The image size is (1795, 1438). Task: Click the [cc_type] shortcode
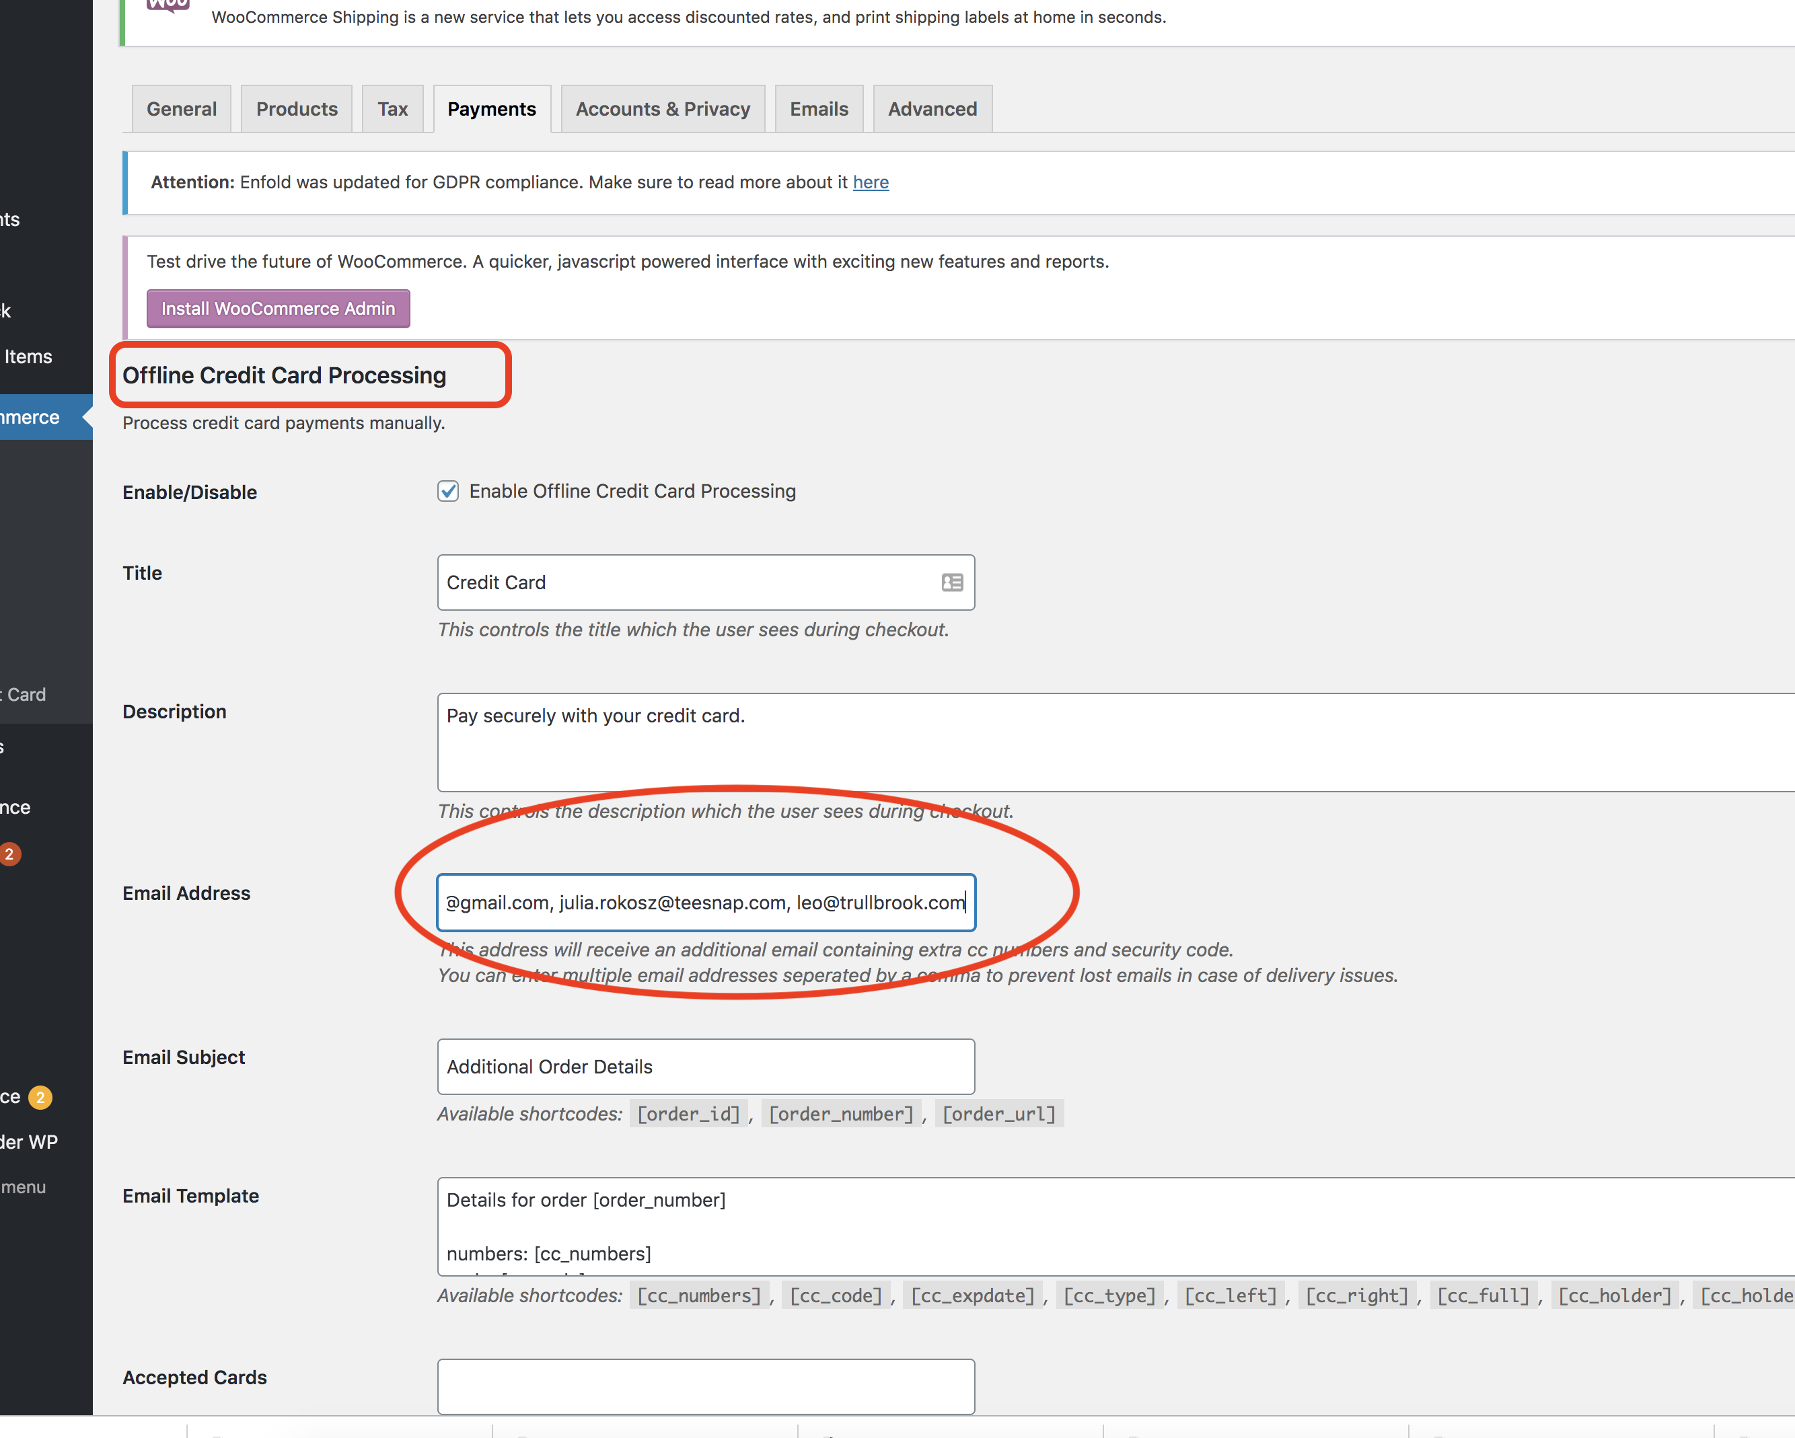[1110, 1295]
